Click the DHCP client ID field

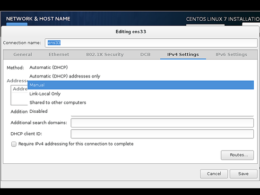[x=162, y=134]
